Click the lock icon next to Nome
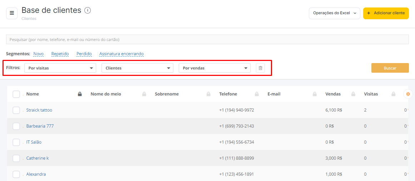 tap(80, 94)
